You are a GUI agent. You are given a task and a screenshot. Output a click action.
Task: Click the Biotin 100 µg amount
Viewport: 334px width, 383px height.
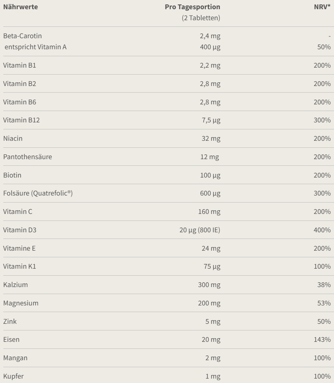[210, 175]
